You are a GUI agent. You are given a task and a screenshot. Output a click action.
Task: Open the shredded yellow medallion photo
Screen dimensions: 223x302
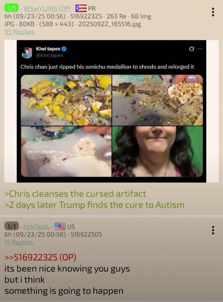tap(66, 100)
